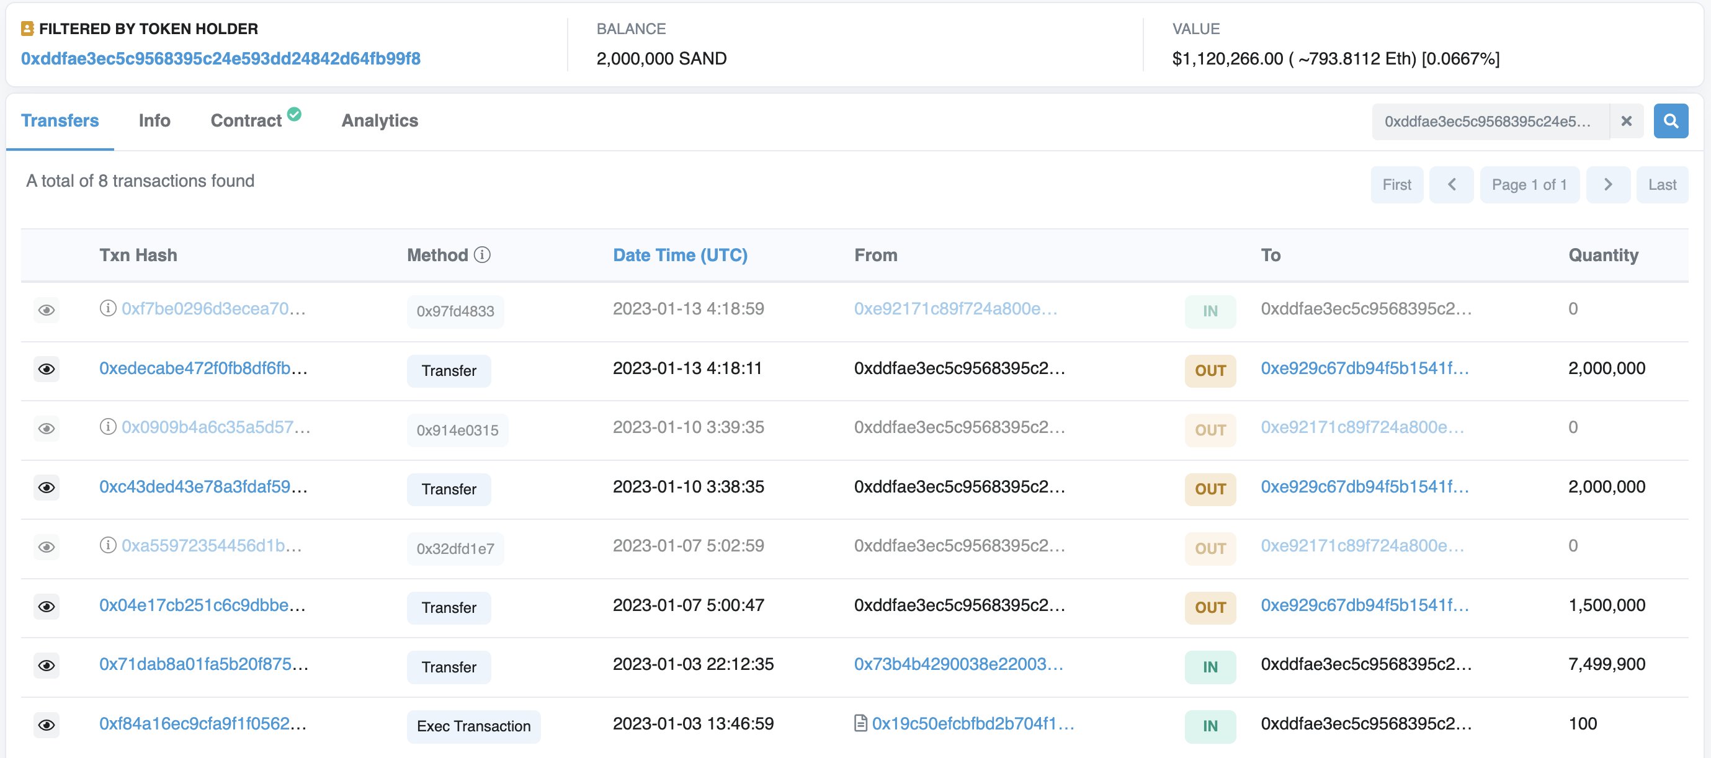Click the gold token holder badge icon
The height and width of the screenshot is (758, 1711).
coord(27,29)
